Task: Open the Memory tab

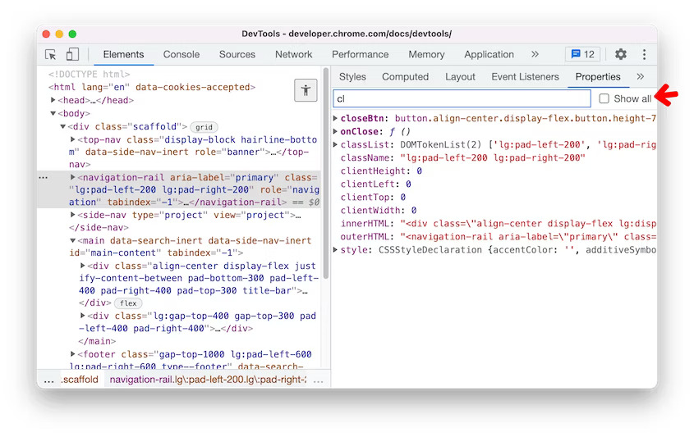Action: 426,54
